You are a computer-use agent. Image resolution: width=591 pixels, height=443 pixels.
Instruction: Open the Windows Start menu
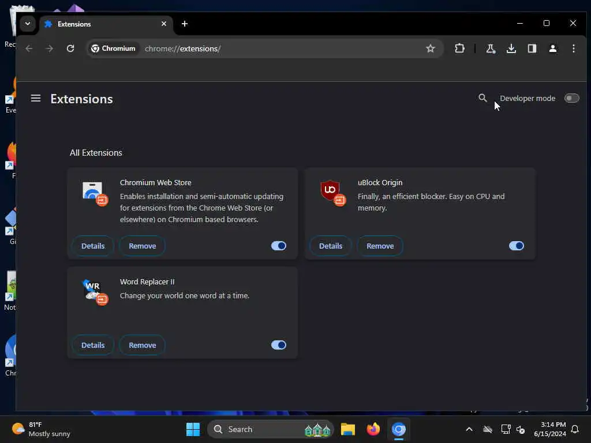tap(193, 429)
